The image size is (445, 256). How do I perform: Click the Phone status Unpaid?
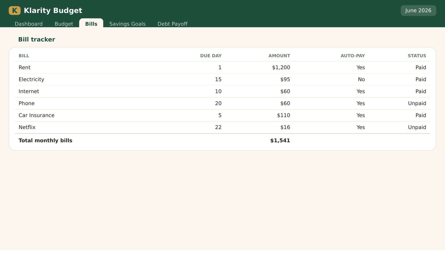[x=417, y=104]
